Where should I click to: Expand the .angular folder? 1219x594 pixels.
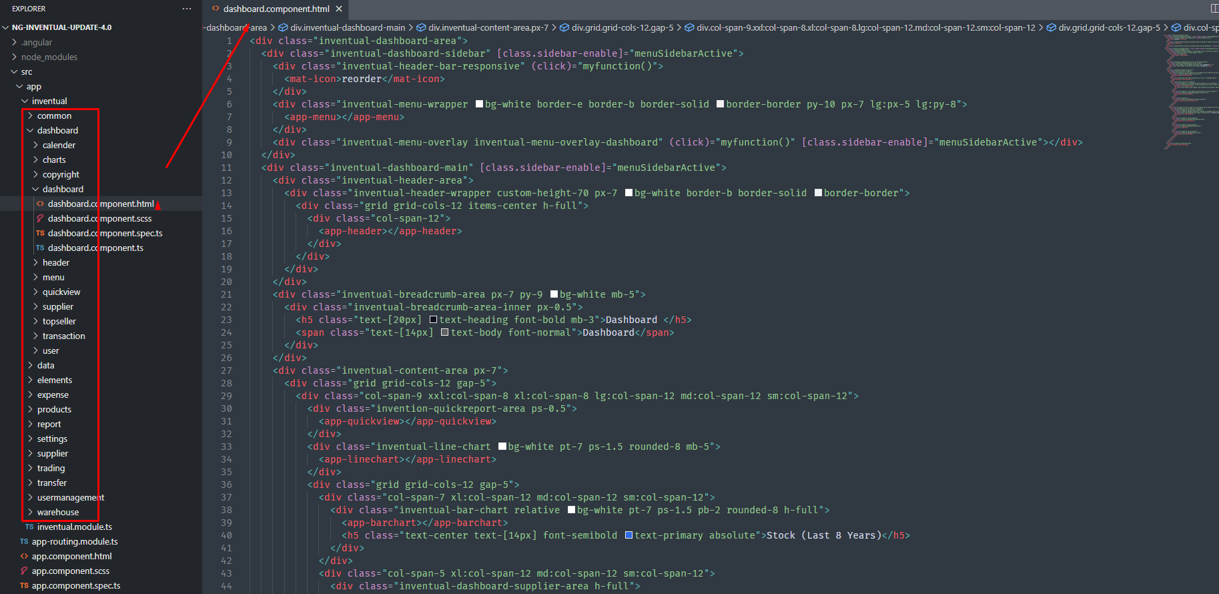tap(37, 42)
